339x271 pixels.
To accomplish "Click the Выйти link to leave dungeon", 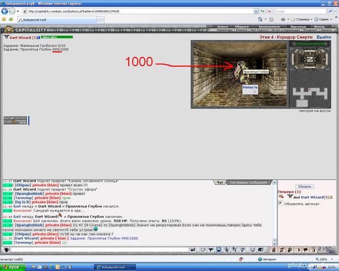I will click(324, 37).
